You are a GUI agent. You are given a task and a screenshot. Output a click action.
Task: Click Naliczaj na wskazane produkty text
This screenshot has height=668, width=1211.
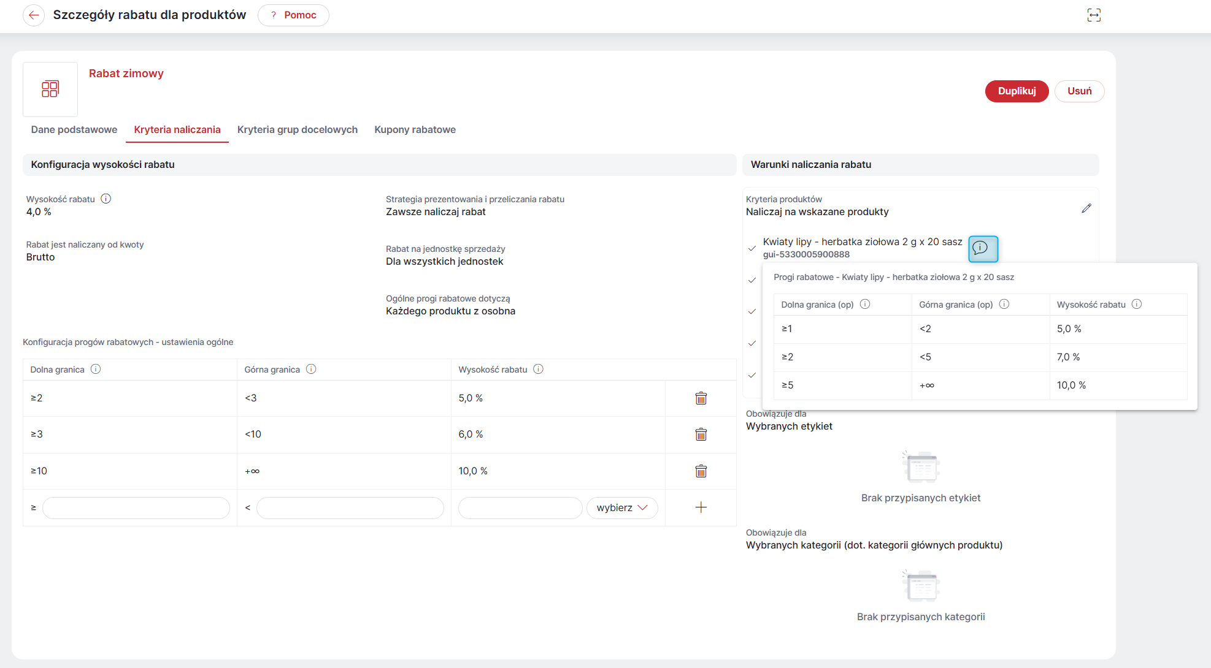point(817,212)
